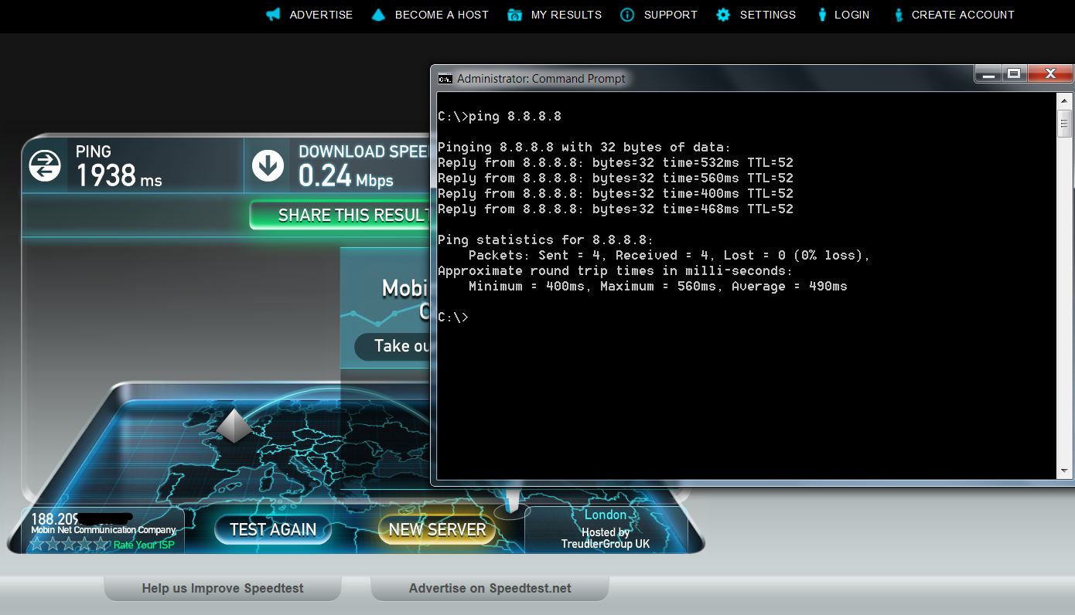Screen dimensions: 1075x615
Task: Click the ISP star rating row
Action: tap(70, 544)
